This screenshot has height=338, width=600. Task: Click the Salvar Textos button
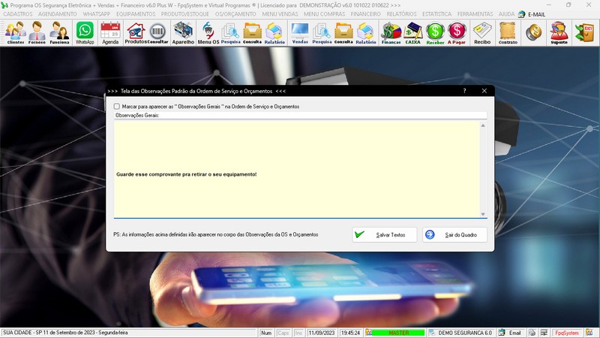pyautogui.click(x=384, y=234)
